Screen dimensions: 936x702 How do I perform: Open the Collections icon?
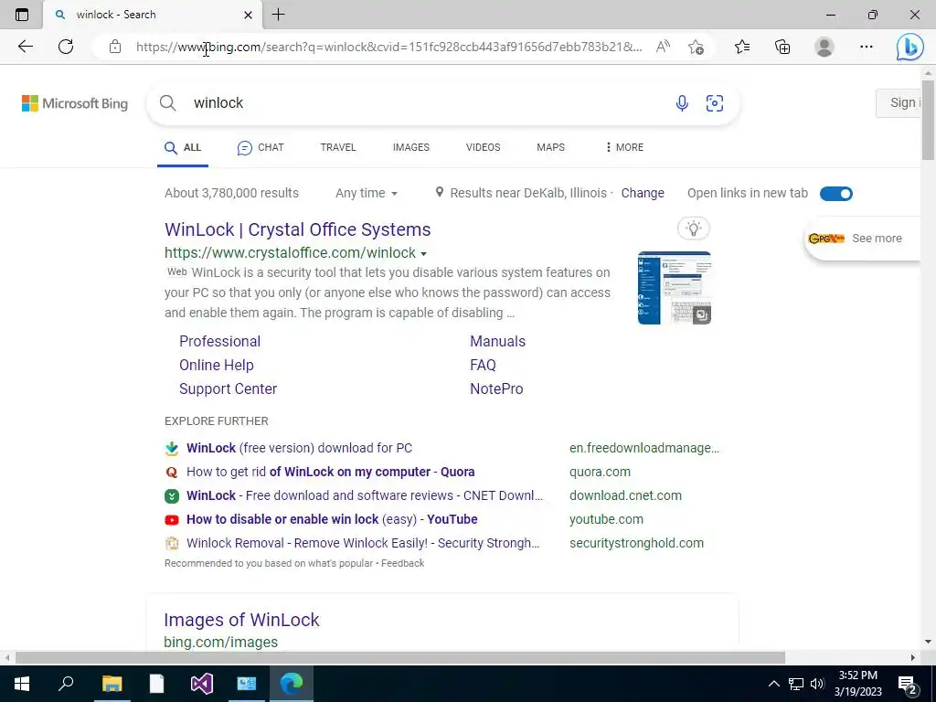[782, 47]
